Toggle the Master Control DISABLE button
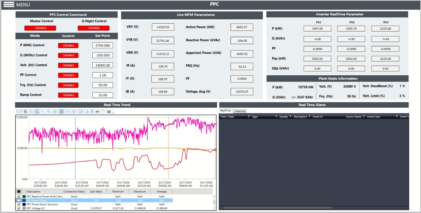Image resolution: width=421 pixels, height=213 pixels. [40, 28]
